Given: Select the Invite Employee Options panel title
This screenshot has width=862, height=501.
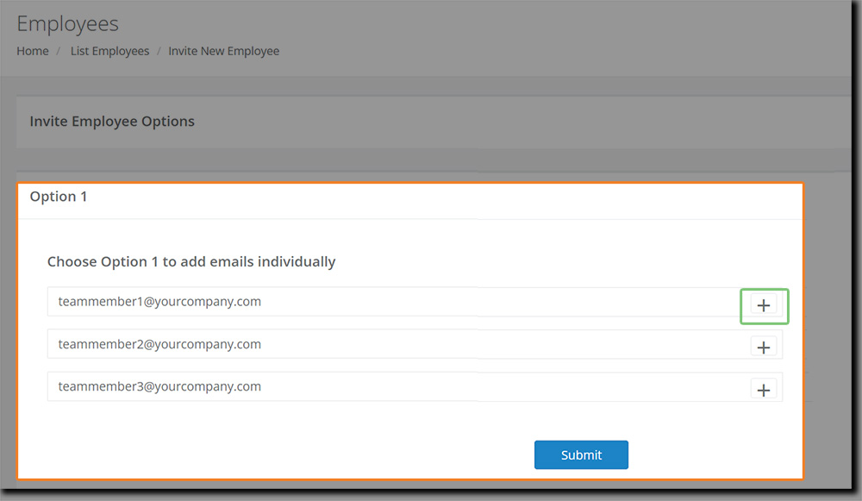Looking at the screenshot, I should point(112,122).
